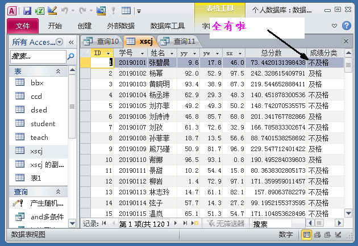The height and width of the screenshot is (246, 358).
Task: Open the teach table
Action: tap(39, 137)
